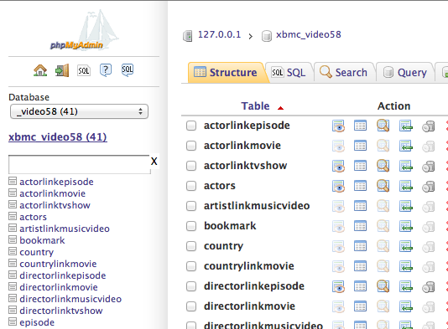Switch to the Search tab
Viewport: 448px width, 329px height.
click(x=344, y=73)
